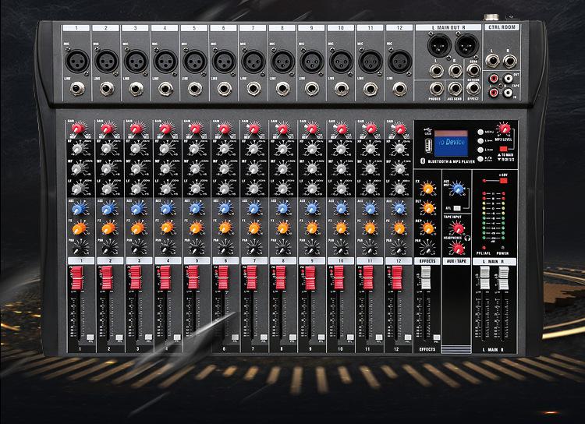Viewport: 585px width, 424px height.
Task: Click channel 1 red GAIN knob
Action: (79, 128)
